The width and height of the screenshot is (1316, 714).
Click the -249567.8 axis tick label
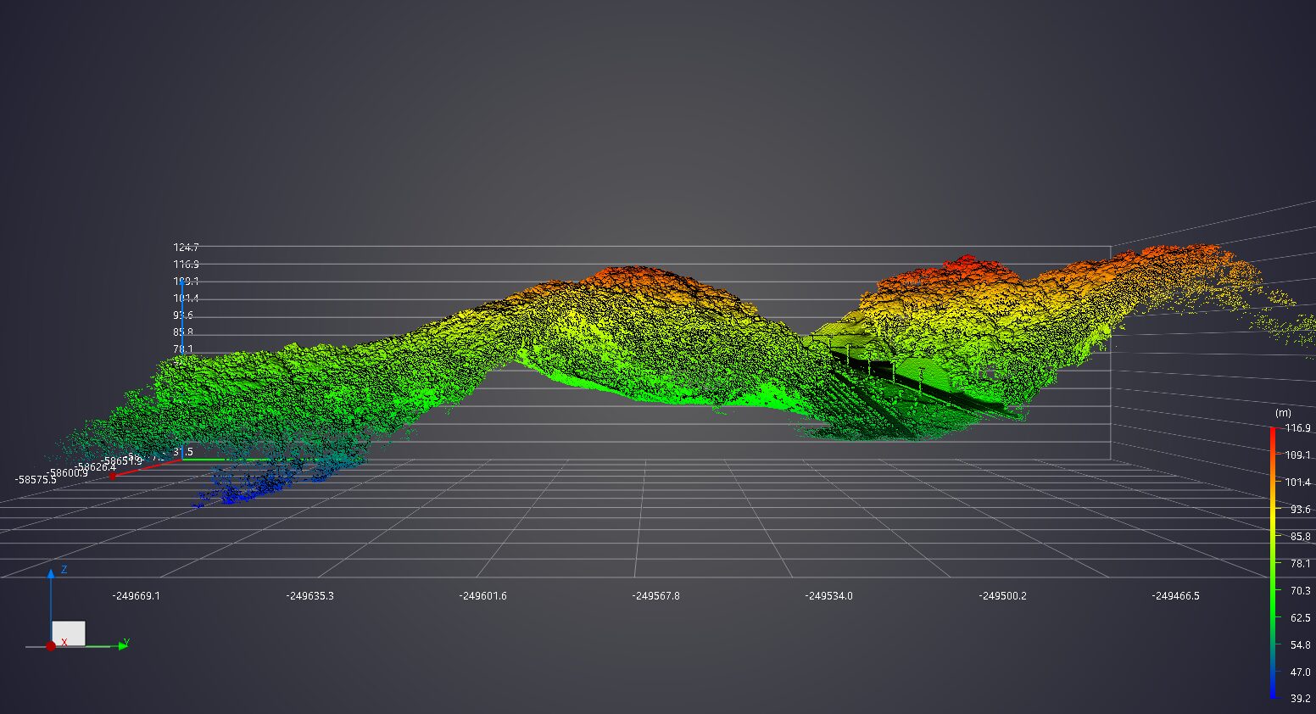tap(655, 596)
